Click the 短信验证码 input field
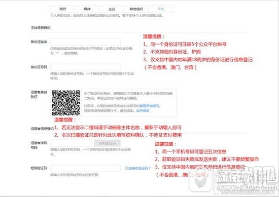Image resolution: width=279 pixels, height=197 pixels. [x=85, y=168]
